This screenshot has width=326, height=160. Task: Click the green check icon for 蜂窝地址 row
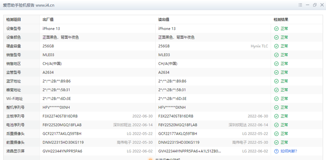coord(276,90)
